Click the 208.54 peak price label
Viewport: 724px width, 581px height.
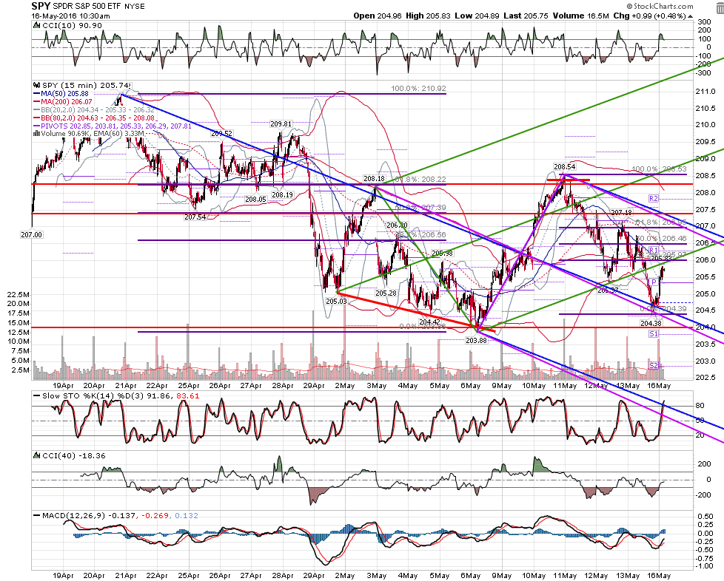pyautogui.click(x=565, y=167)
